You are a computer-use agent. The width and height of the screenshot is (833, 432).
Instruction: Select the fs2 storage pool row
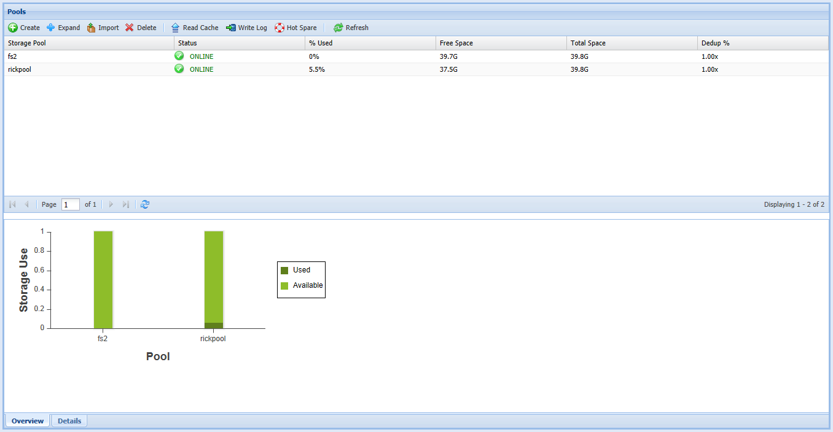[416, 56]
